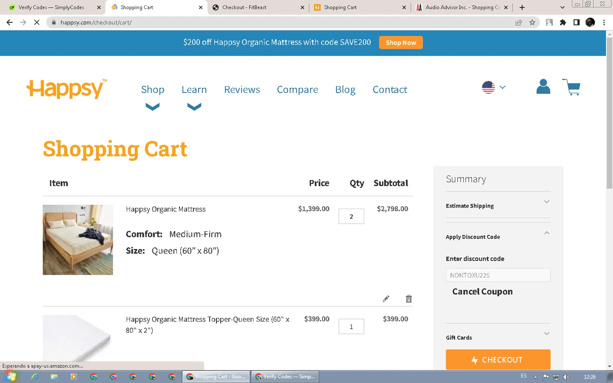The height and width of the screenshot is (383, 613).
Task: Click the Happsy logo
Action: [67, 88]
